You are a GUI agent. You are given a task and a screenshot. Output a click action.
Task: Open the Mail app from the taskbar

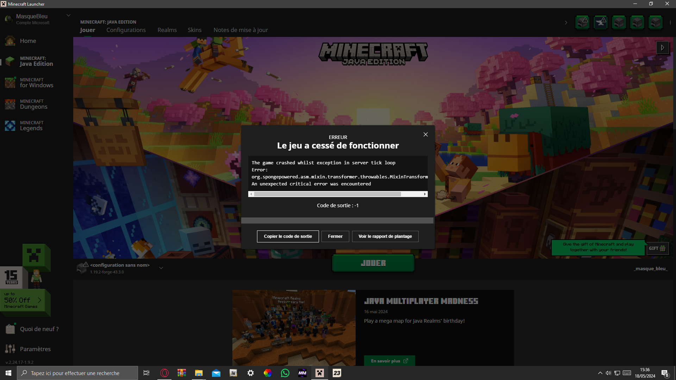coord(216,373)
